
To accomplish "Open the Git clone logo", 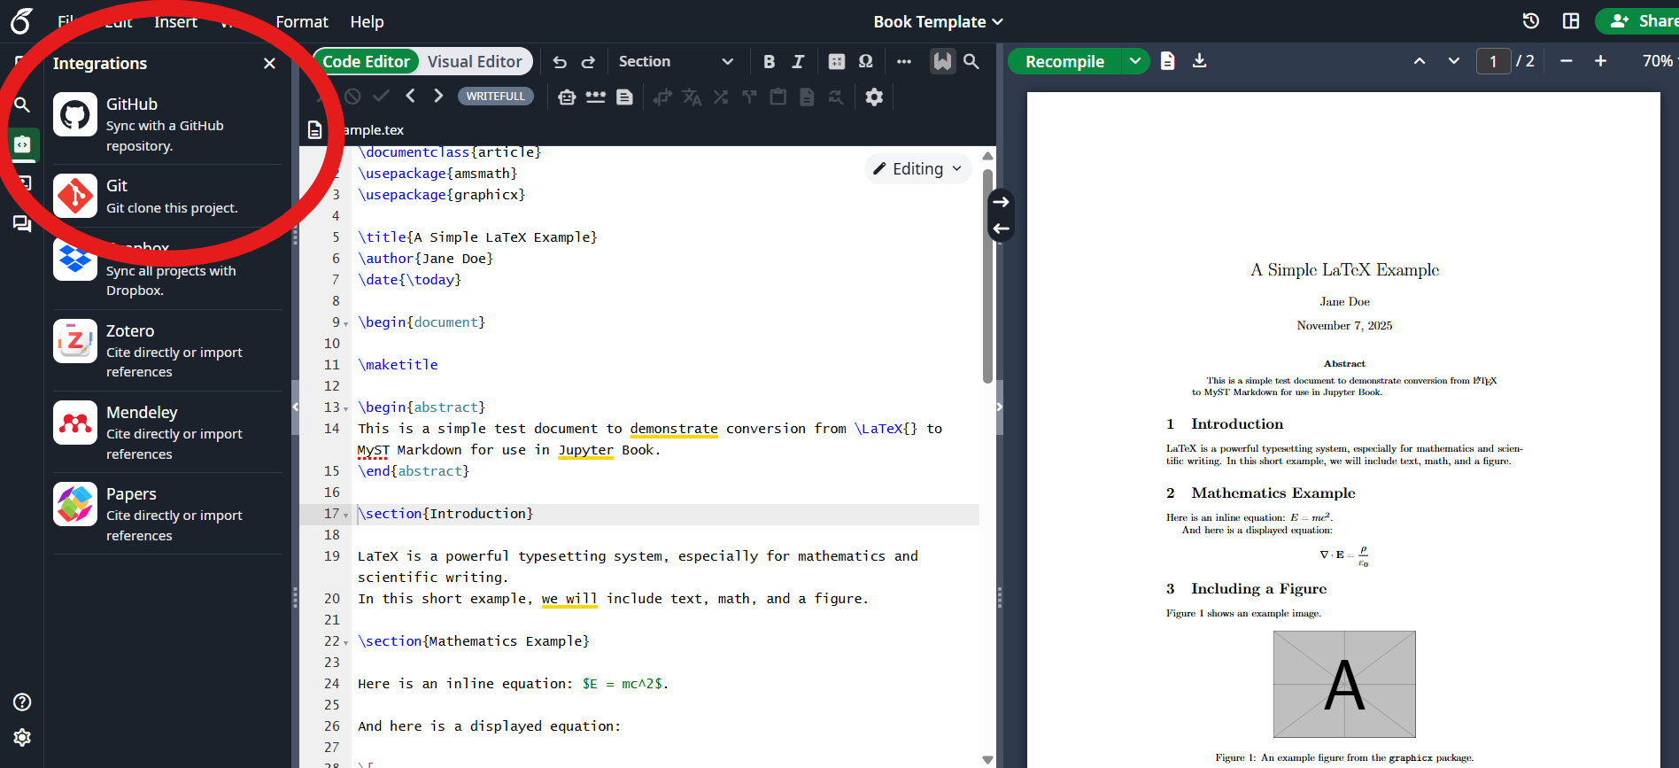I will (x=75, y=196).
